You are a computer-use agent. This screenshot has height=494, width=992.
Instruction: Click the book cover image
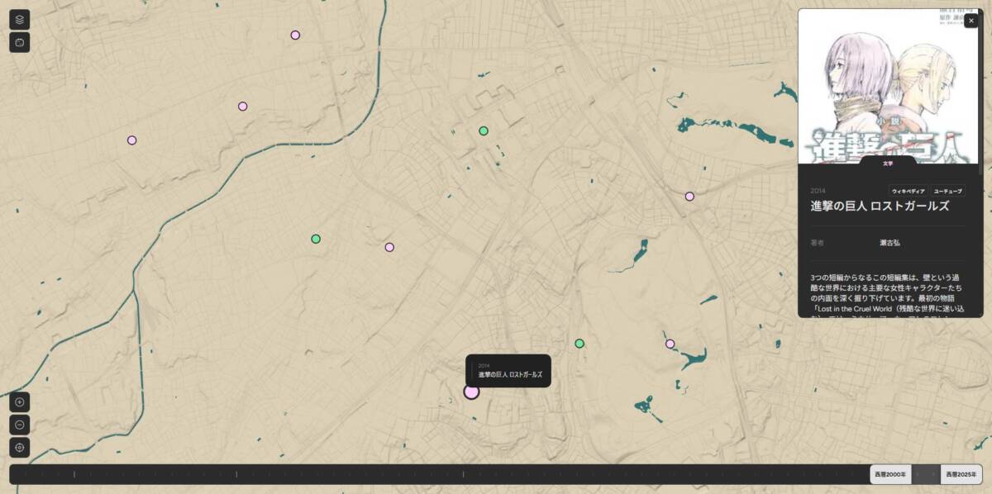pyautogui.click(x=888, y=87)
